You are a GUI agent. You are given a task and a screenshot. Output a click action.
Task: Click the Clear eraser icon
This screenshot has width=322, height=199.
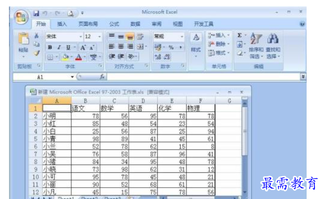240,53
